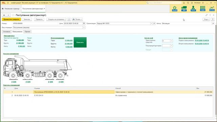Open form more-options vertical dots icon

click(x=210, y=15)
